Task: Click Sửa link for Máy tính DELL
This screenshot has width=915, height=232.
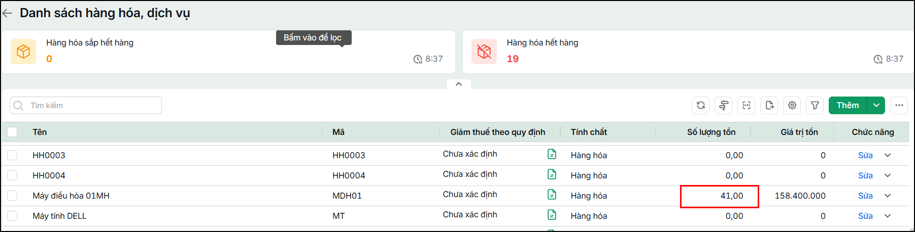Action: tap(865, 216)
